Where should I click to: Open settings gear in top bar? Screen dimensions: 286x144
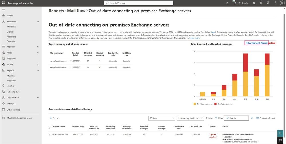(x=268, y=3)
